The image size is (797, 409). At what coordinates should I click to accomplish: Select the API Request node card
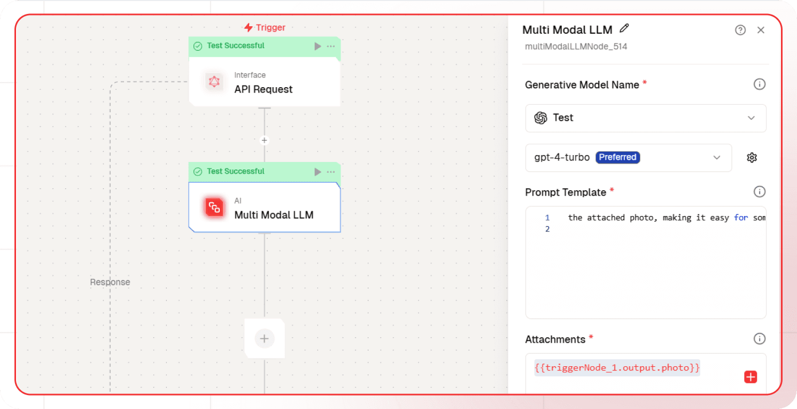coord(265,82)
